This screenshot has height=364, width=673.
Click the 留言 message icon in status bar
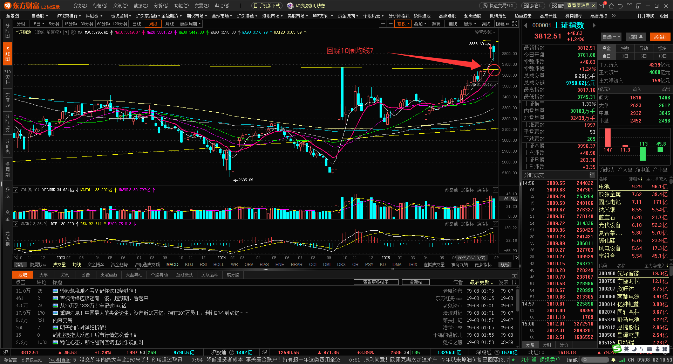[x=10, y=360]
